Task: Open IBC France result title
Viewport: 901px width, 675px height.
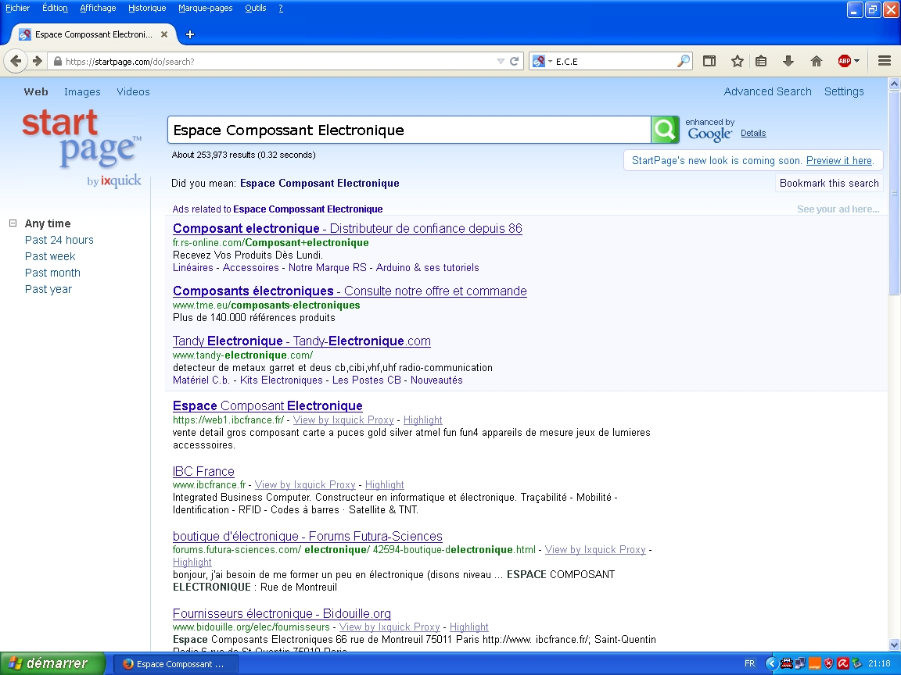Action: click(x=203, y=471)
